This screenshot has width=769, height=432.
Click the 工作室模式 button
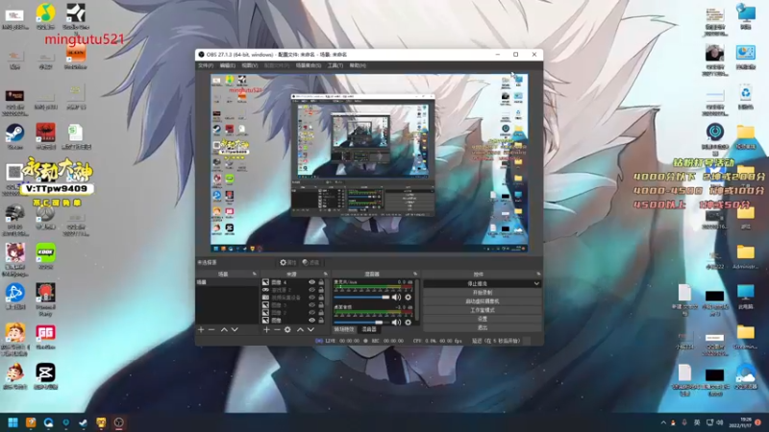pyautogui.click(x=483, y=310)
